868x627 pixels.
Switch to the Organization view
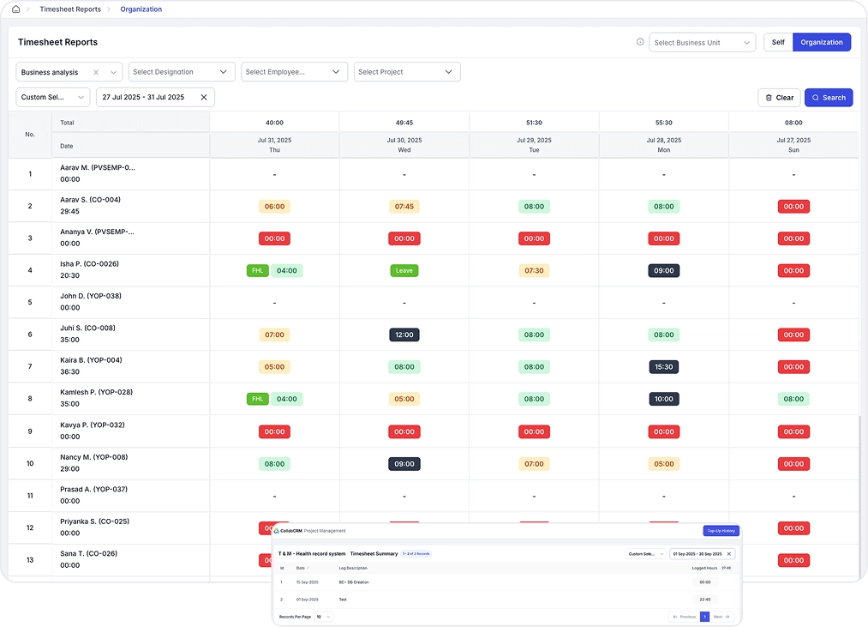(822, 42)
